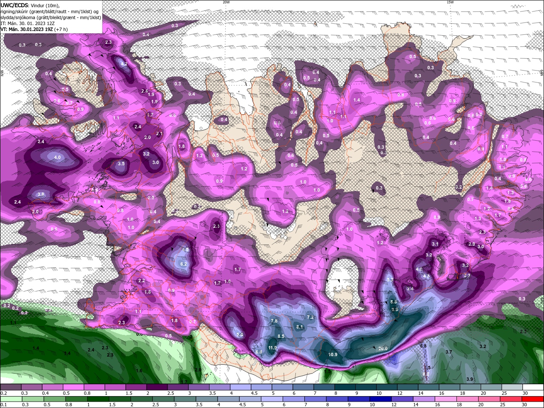The height and width of the screenshot is (408, 544).
Task: Click the lavender snow legend swatch labelled 4
Action: coord(240,387)
